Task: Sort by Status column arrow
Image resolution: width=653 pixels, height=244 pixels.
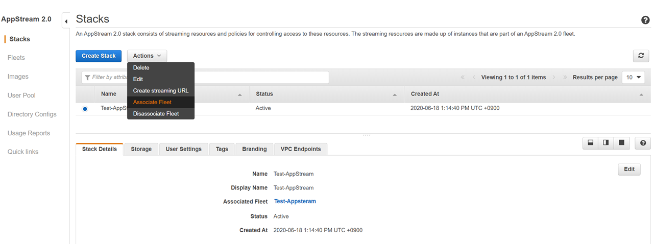Action: click(395, 95)
